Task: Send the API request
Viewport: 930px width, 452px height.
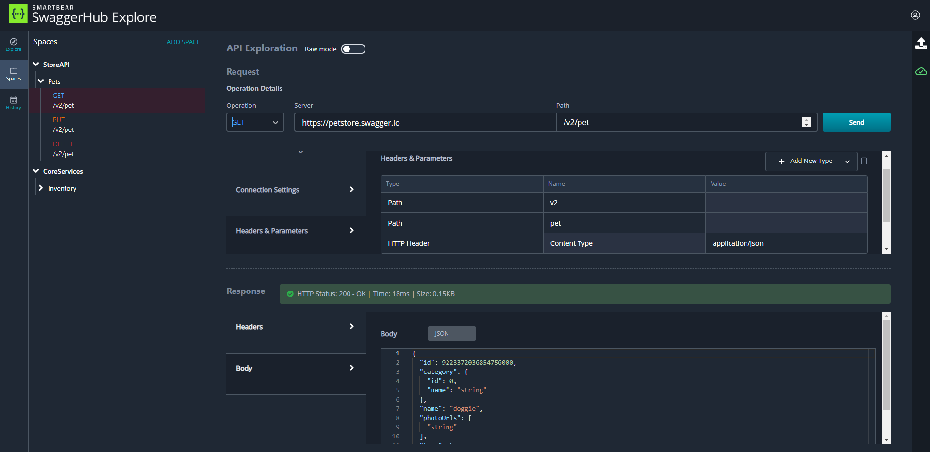Action: tap(856, 122)
